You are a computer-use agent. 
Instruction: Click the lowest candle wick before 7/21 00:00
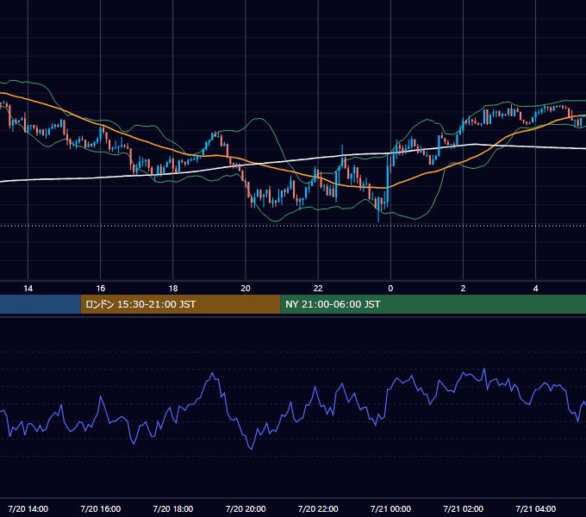[378, 216]
